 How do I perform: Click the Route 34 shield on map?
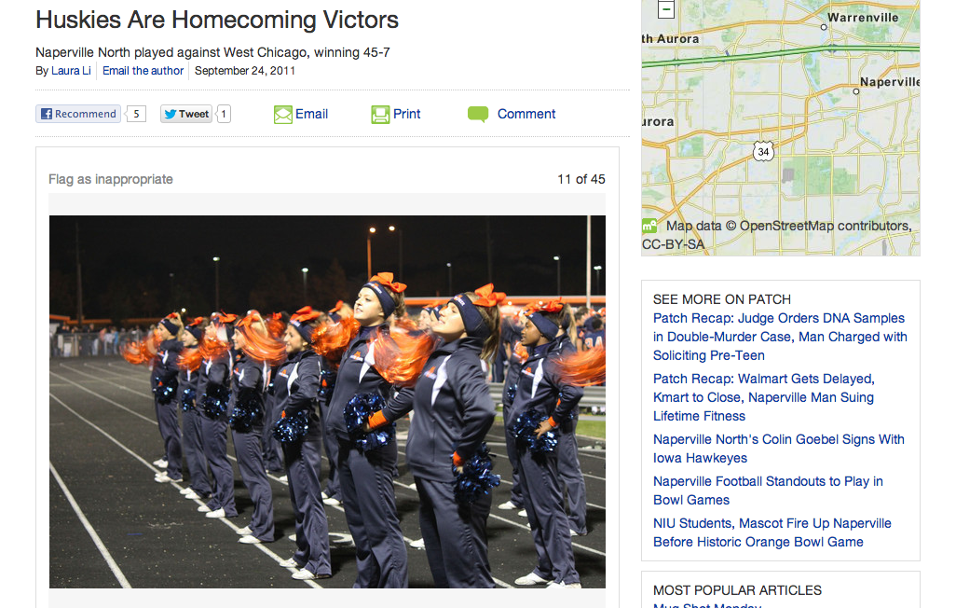pos(763,151)
